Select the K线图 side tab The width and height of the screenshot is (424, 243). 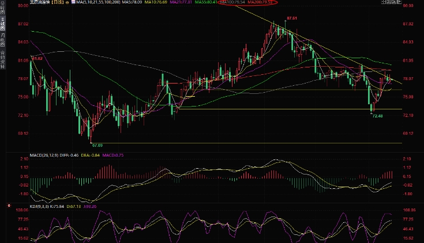pyautogui.click(x=2, y=24)
